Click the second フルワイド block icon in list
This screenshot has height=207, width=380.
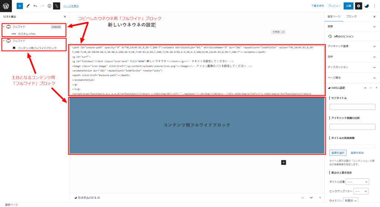tap(9, 41)
